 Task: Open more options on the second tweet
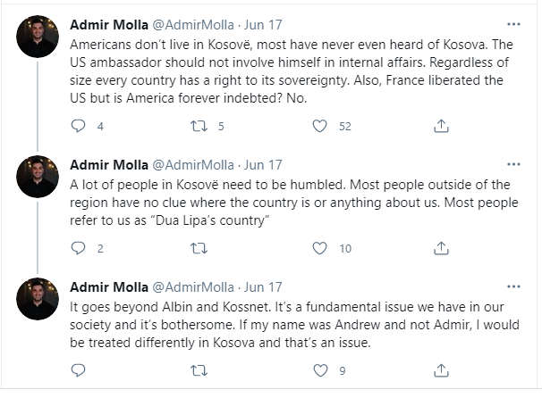[x=512, y=164]
